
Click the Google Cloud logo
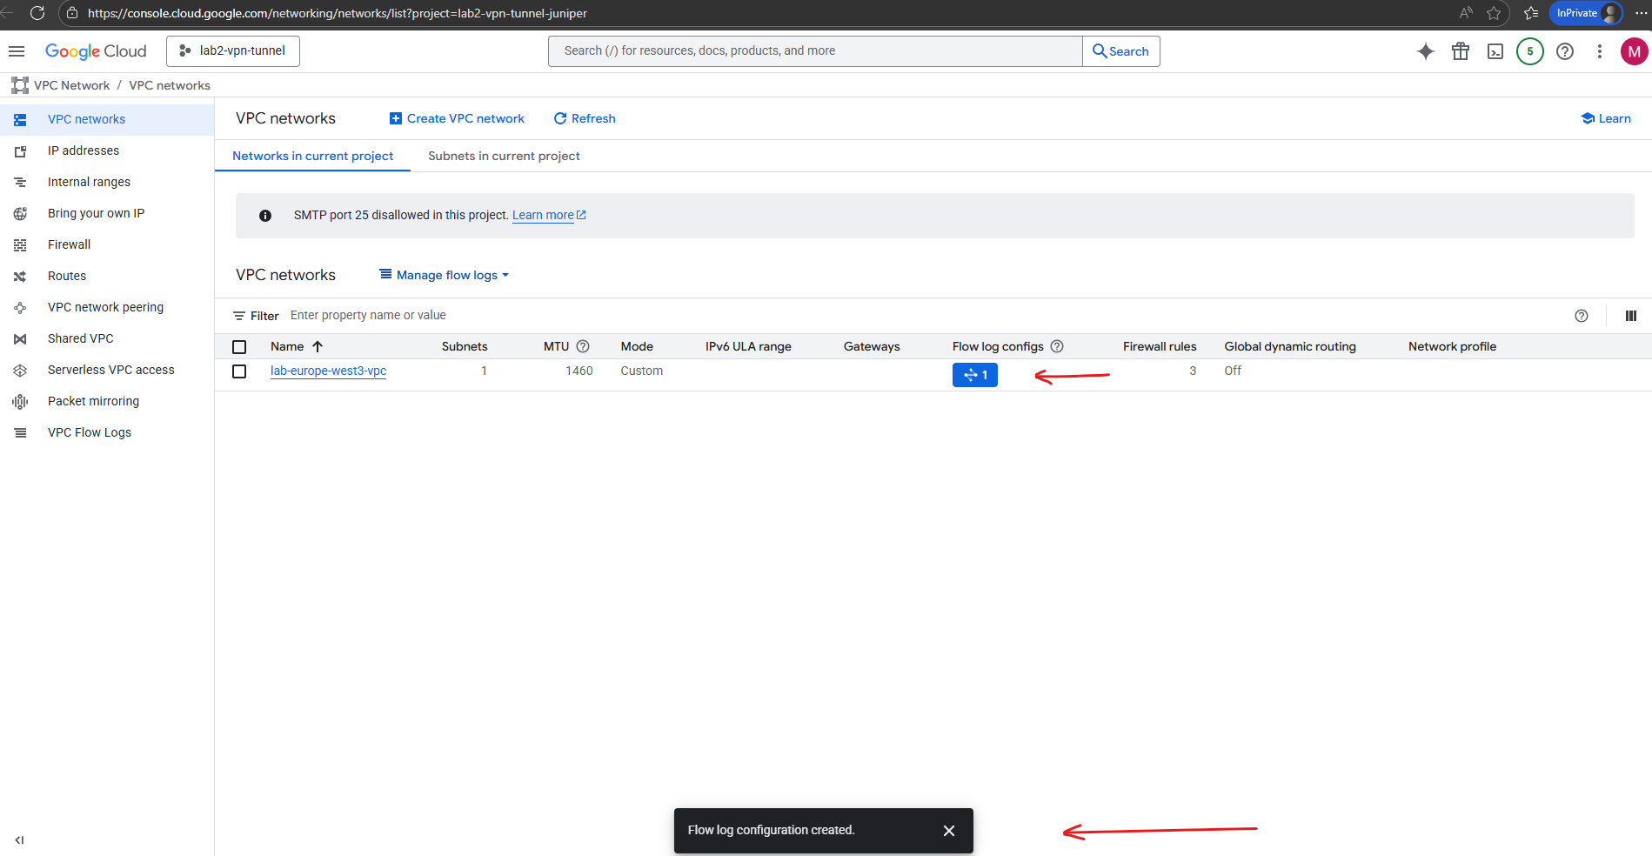coord(96,51)
